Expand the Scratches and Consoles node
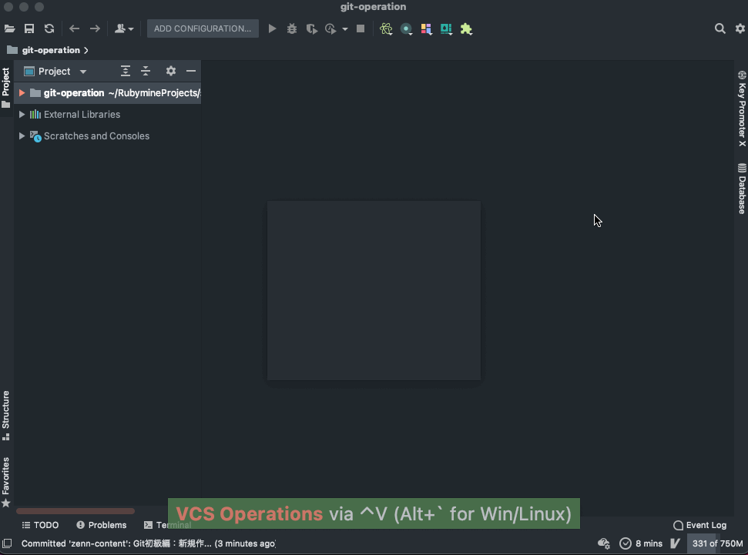The image size is (748, 555). (21, 135)
